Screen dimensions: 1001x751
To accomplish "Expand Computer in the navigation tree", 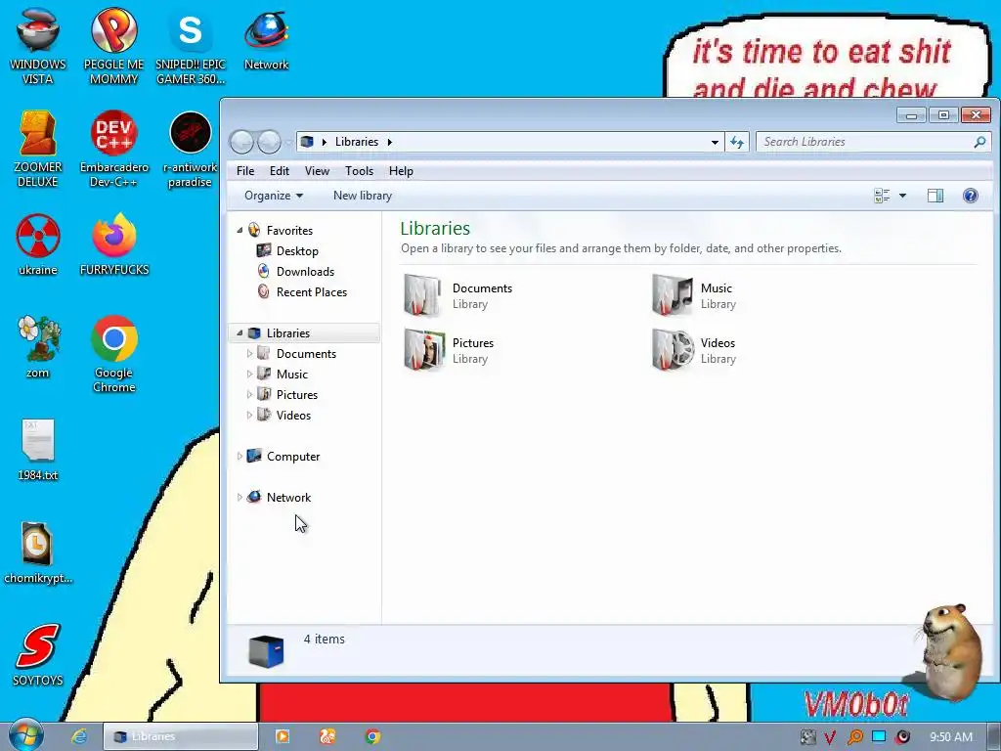I will [240, 456].
